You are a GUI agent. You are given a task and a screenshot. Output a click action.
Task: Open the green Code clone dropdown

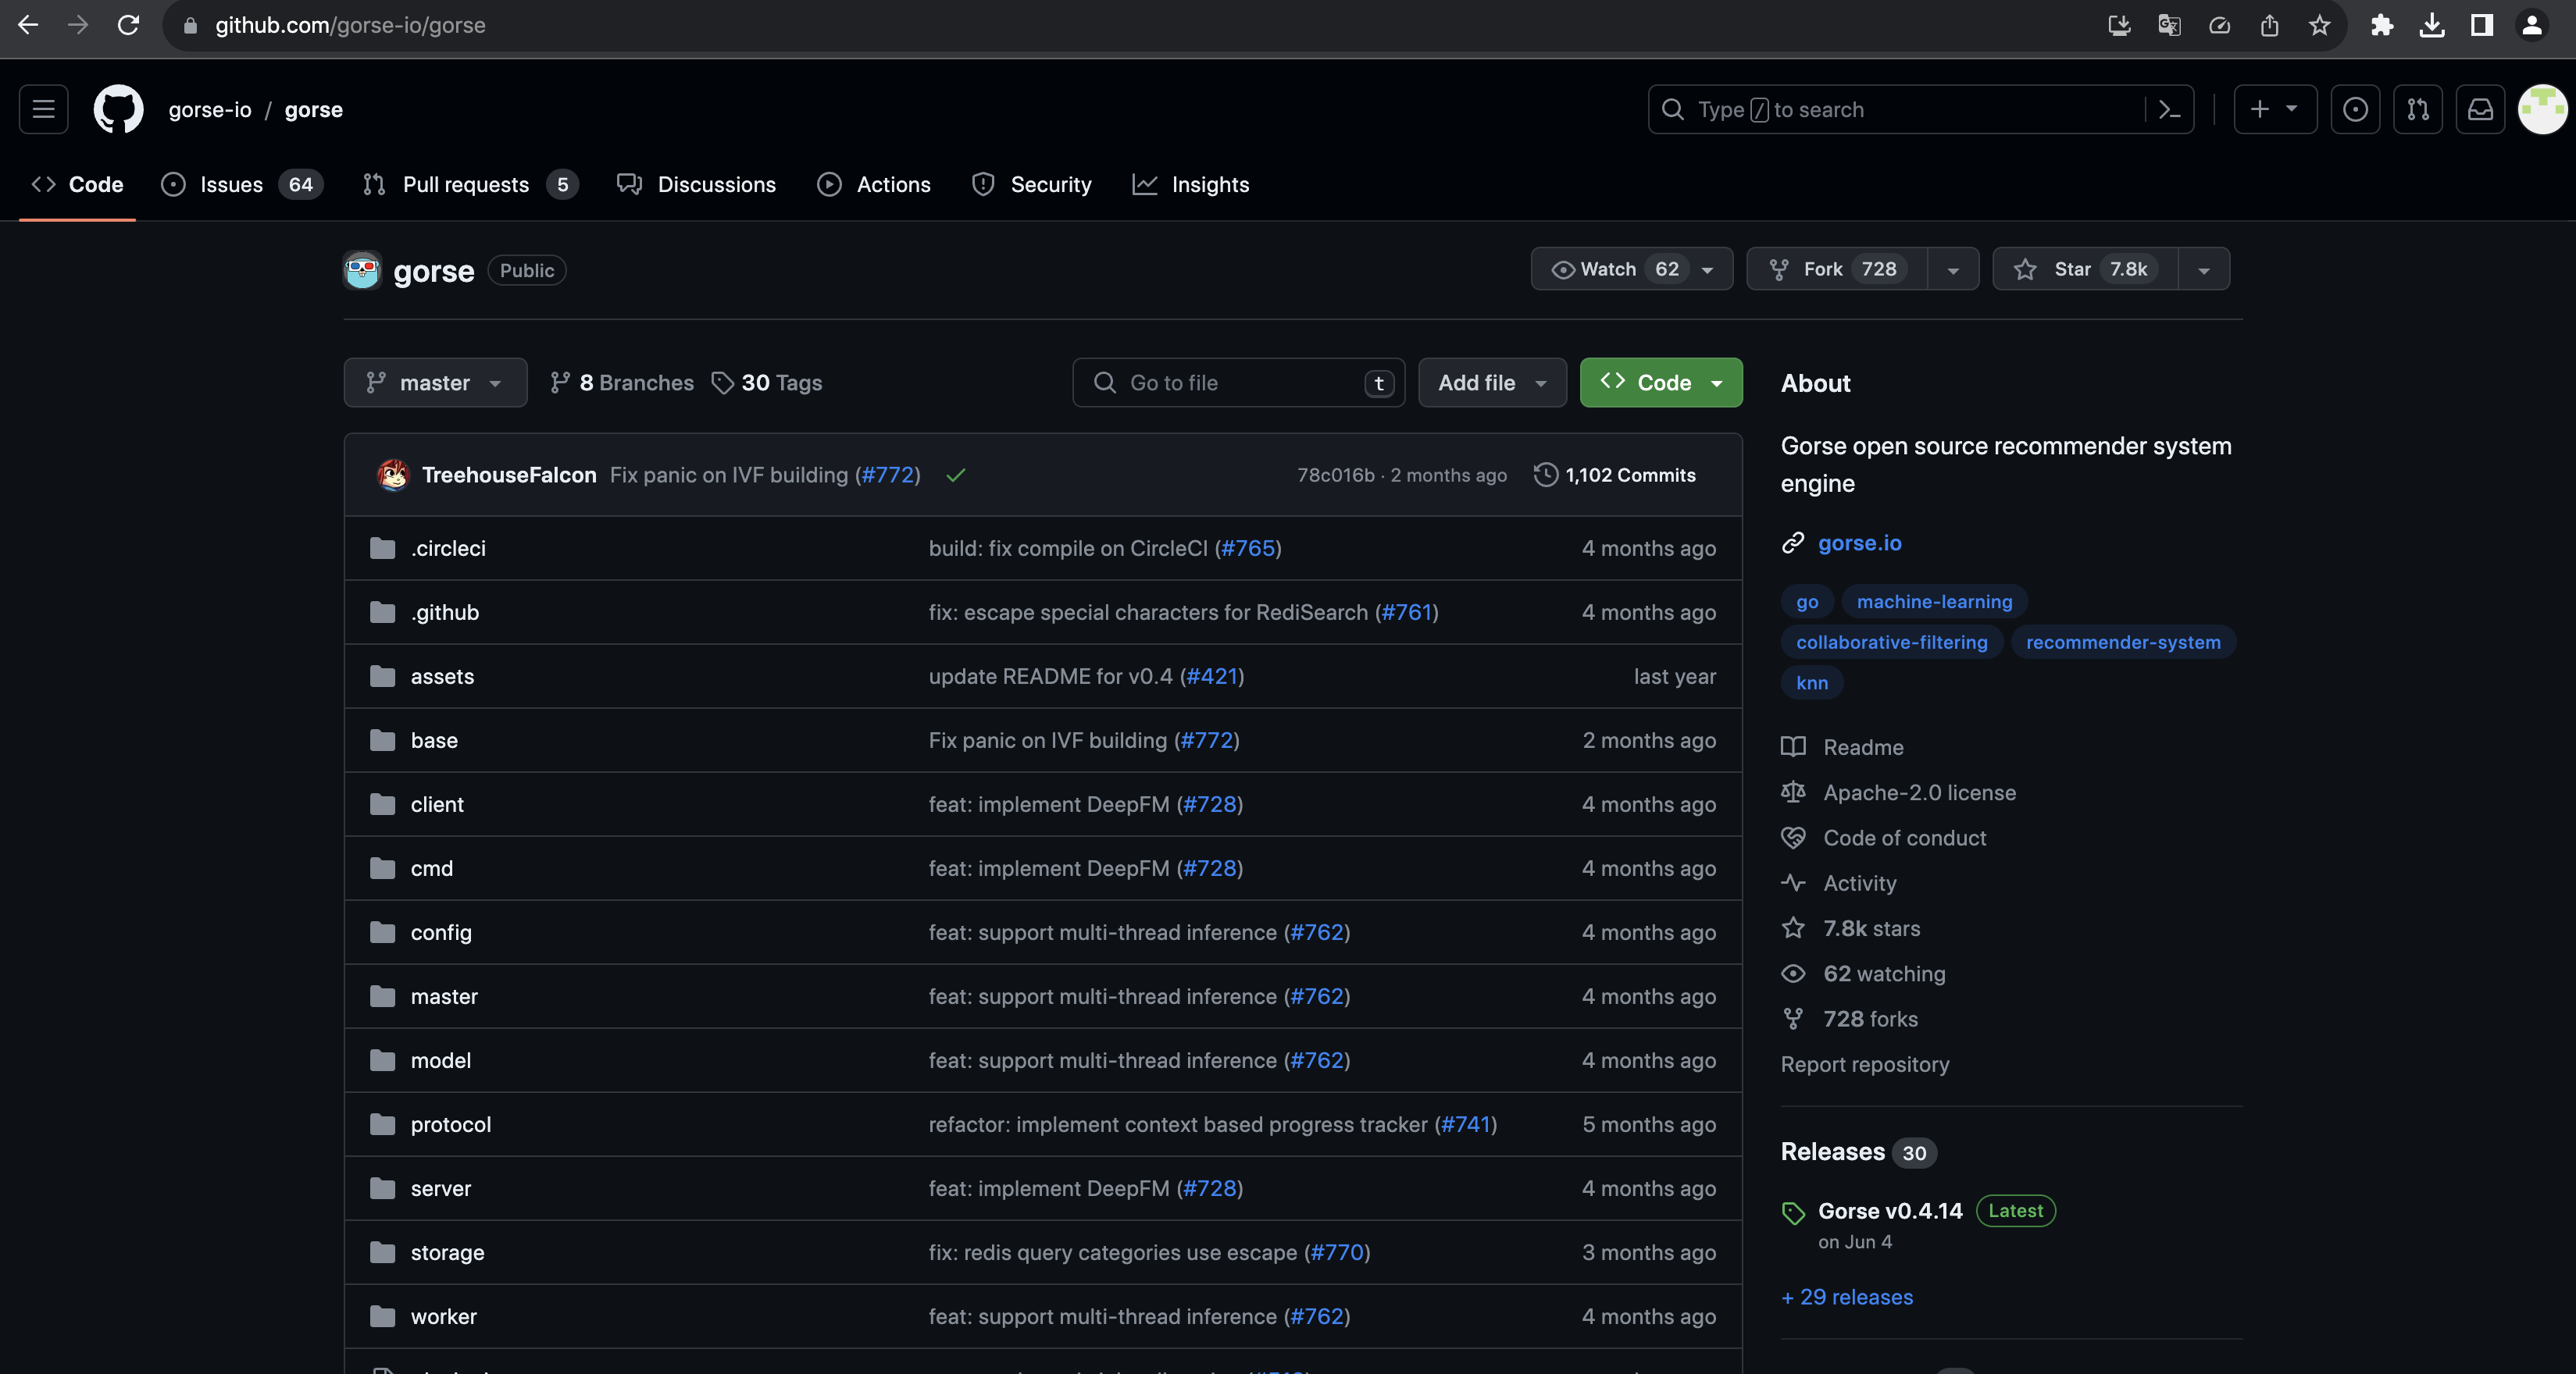pyautogui.click(x=1661, y=383)
